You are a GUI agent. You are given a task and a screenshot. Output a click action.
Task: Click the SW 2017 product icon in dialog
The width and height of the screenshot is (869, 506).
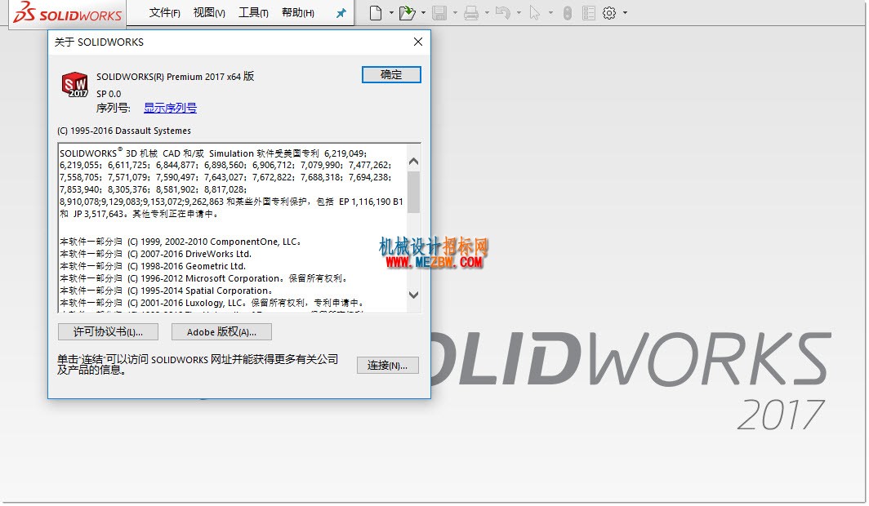click(74, 85)
